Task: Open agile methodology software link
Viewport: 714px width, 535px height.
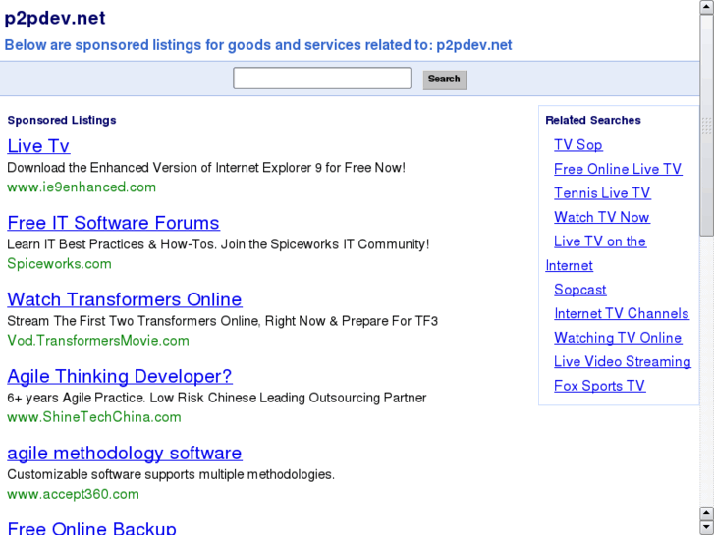Action: pos(125,453)
